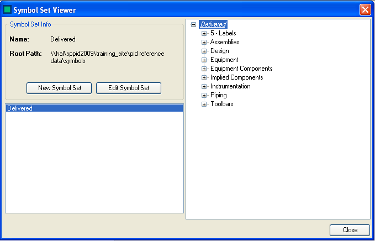Expand the Piping tree node

click(204, 95)
